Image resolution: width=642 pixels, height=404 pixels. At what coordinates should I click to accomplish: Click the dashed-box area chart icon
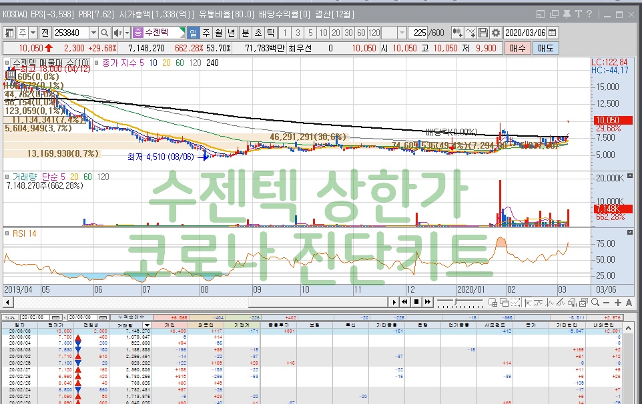(516, 303)
